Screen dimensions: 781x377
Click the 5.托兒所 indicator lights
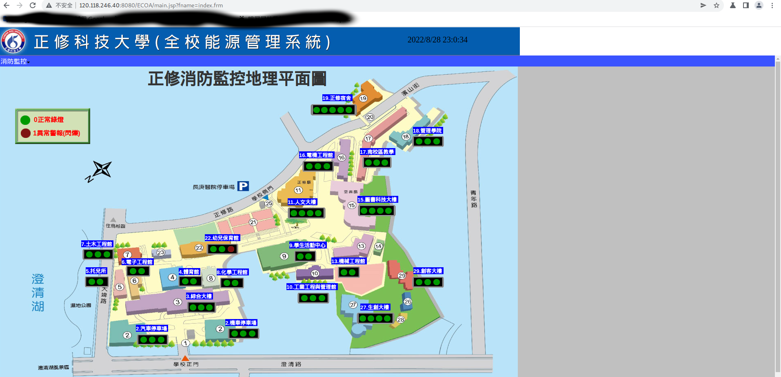(97, 282)
